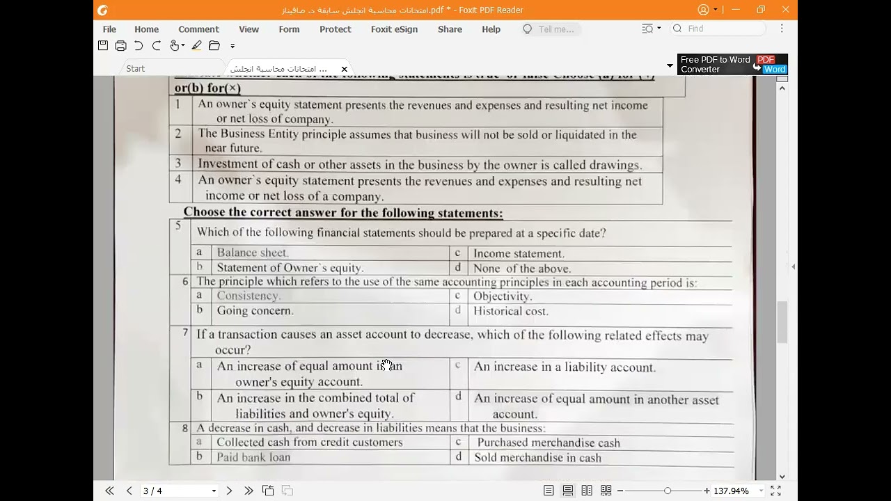Click answer text 'Sold merchandise in cash'
The height and width of the screenshot is (501, 891).
point(537,458)
